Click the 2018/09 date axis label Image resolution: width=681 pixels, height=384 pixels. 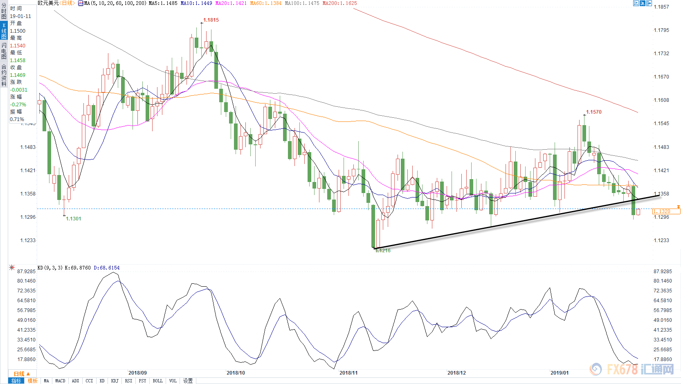coord(137,373)
